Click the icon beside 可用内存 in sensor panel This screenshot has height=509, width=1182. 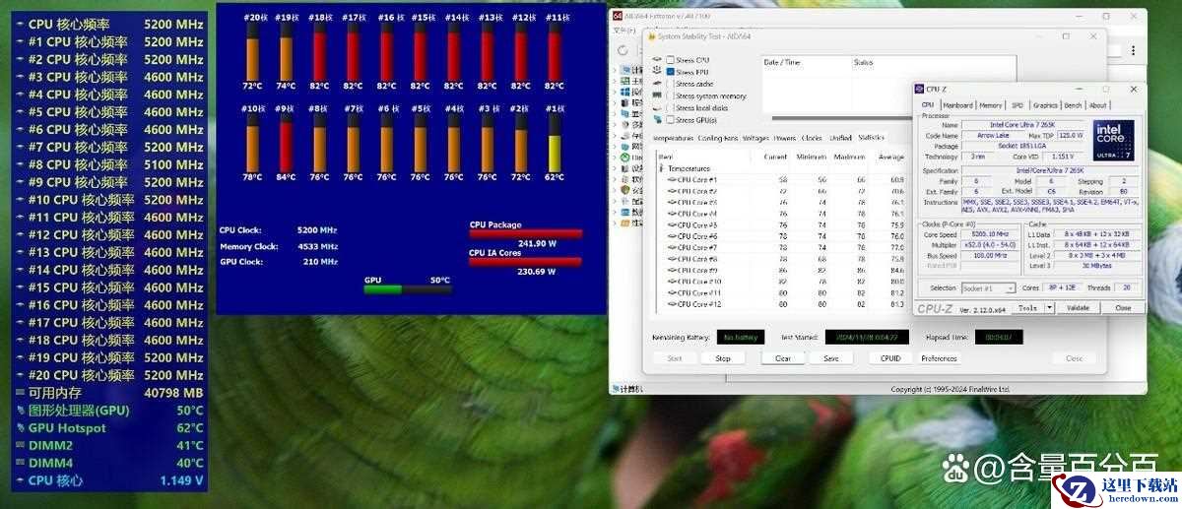(20, 393)
